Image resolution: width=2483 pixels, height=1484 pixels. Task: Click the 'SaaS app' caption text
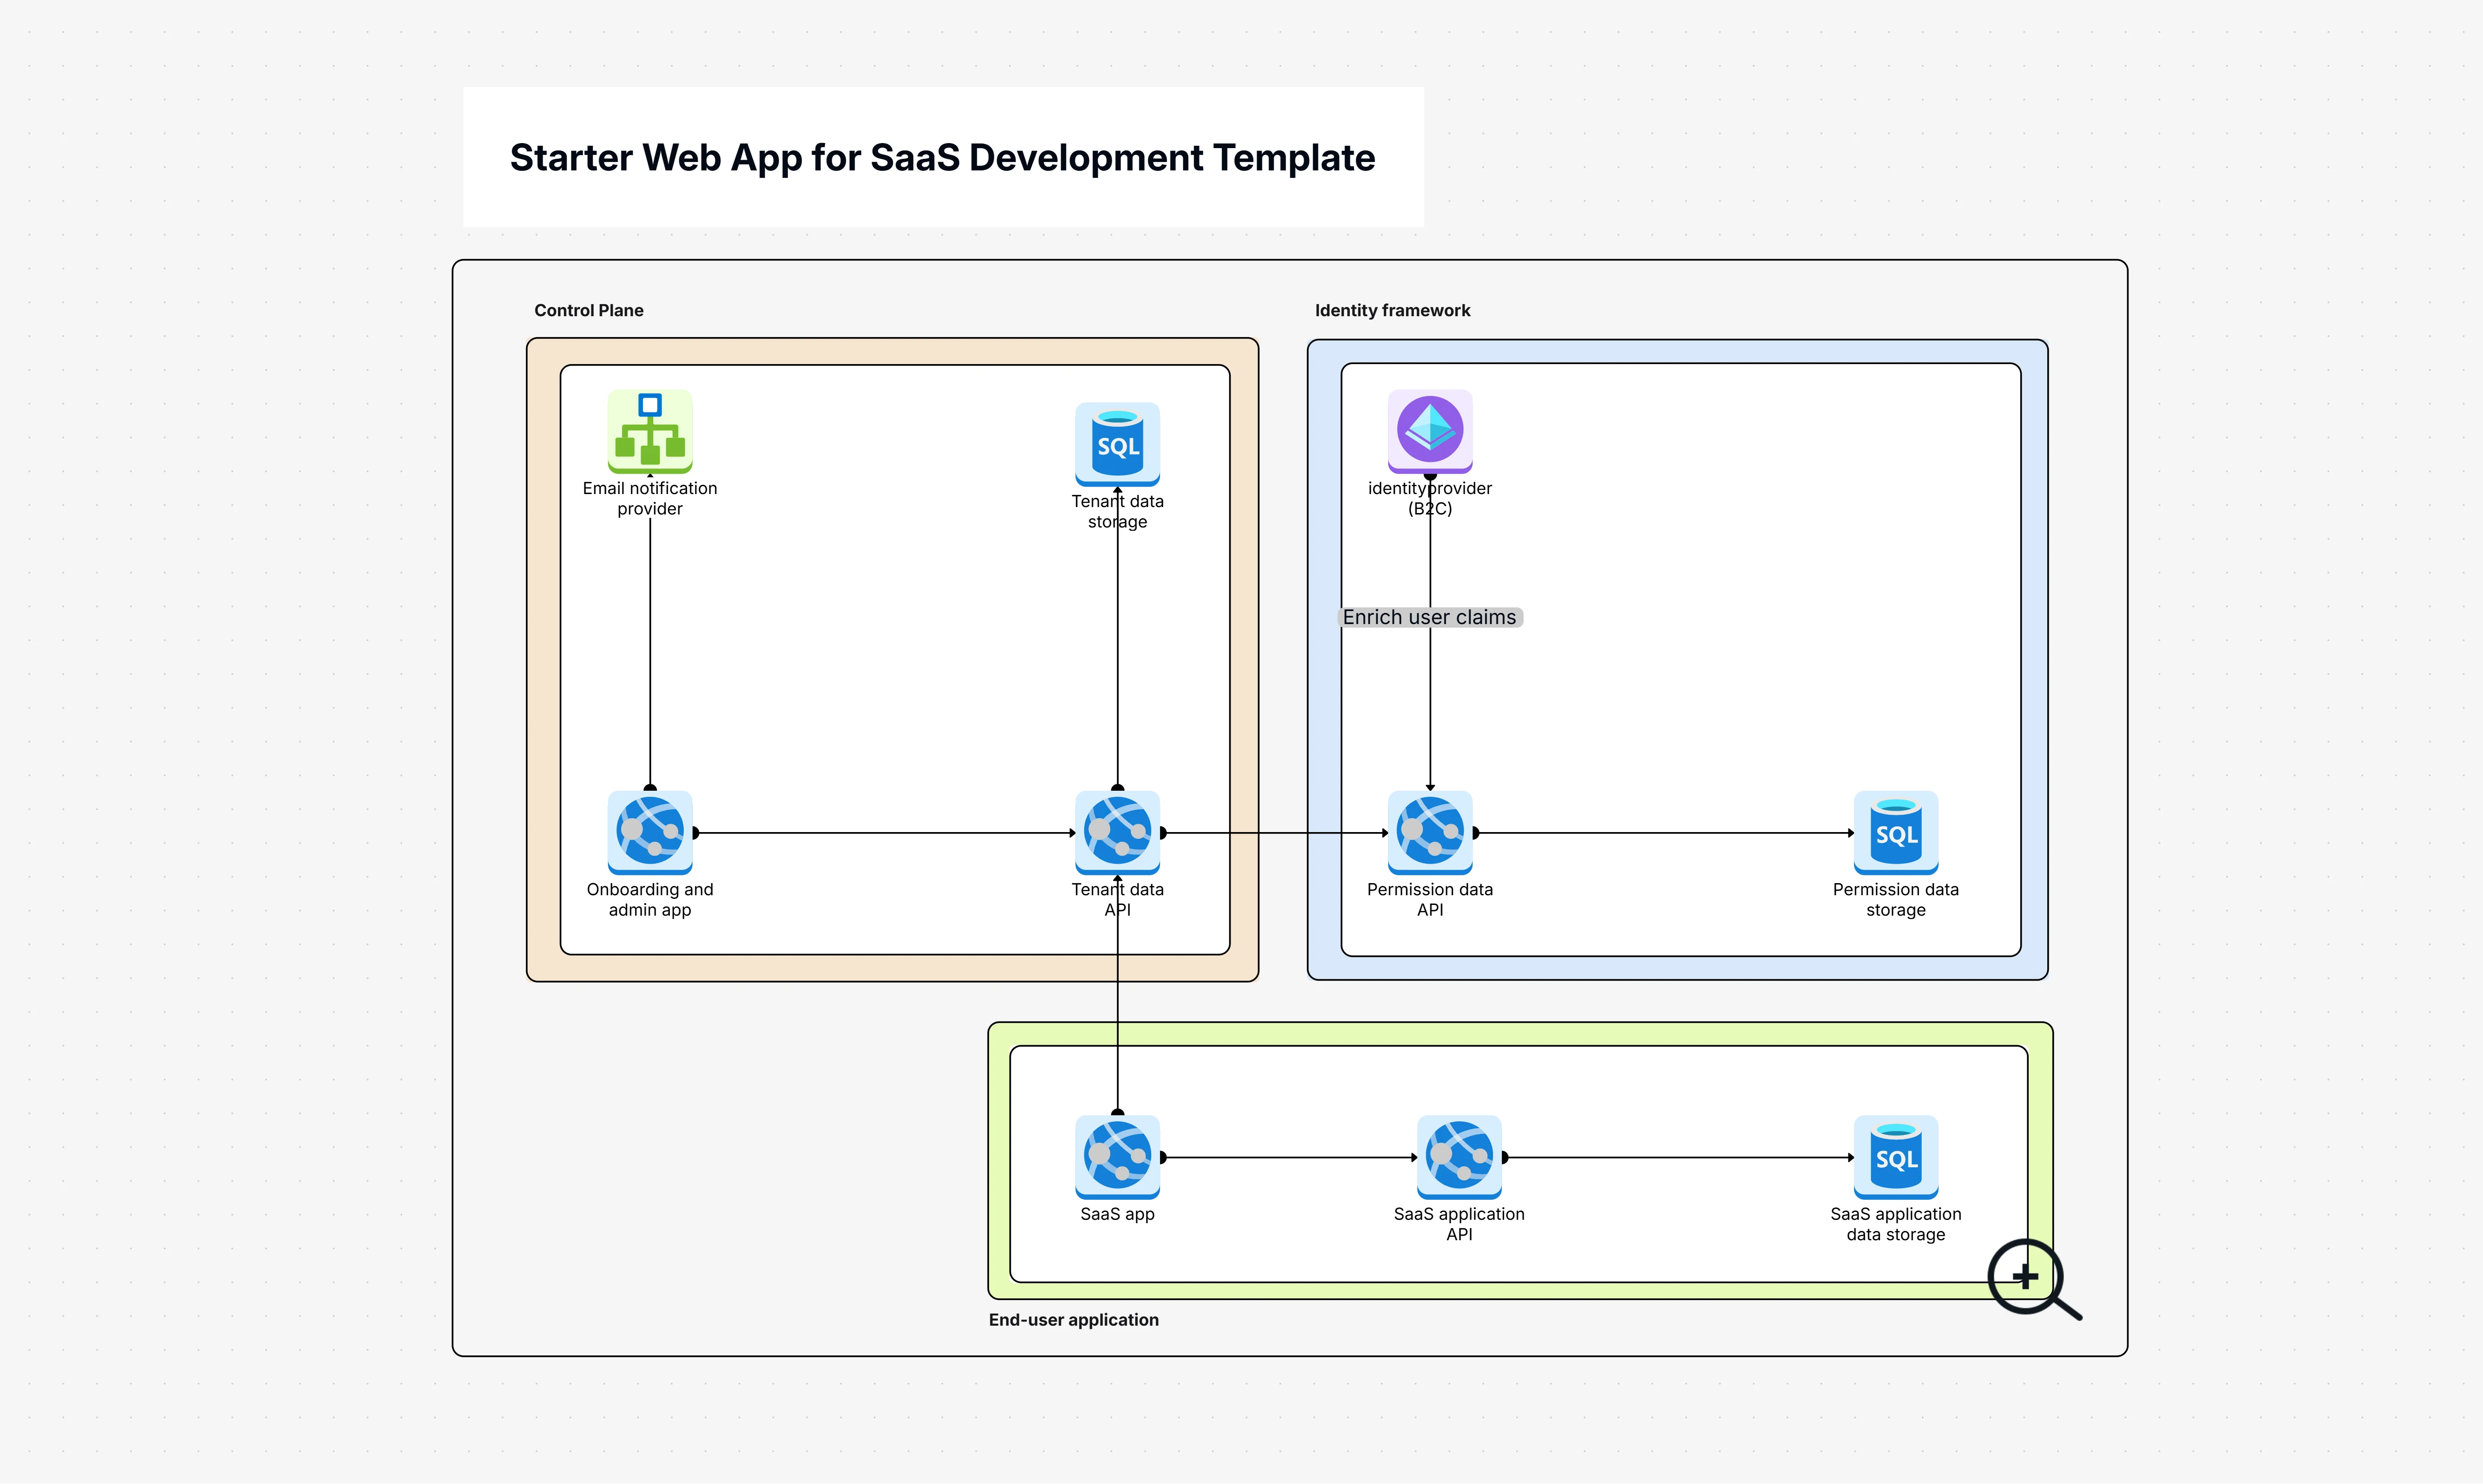1117,1214
